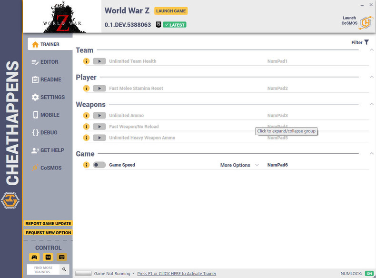This screenshot has width=376, height=278.
Task: Click the NumPad1 hotkey text
Action: [x=277, y=61]
